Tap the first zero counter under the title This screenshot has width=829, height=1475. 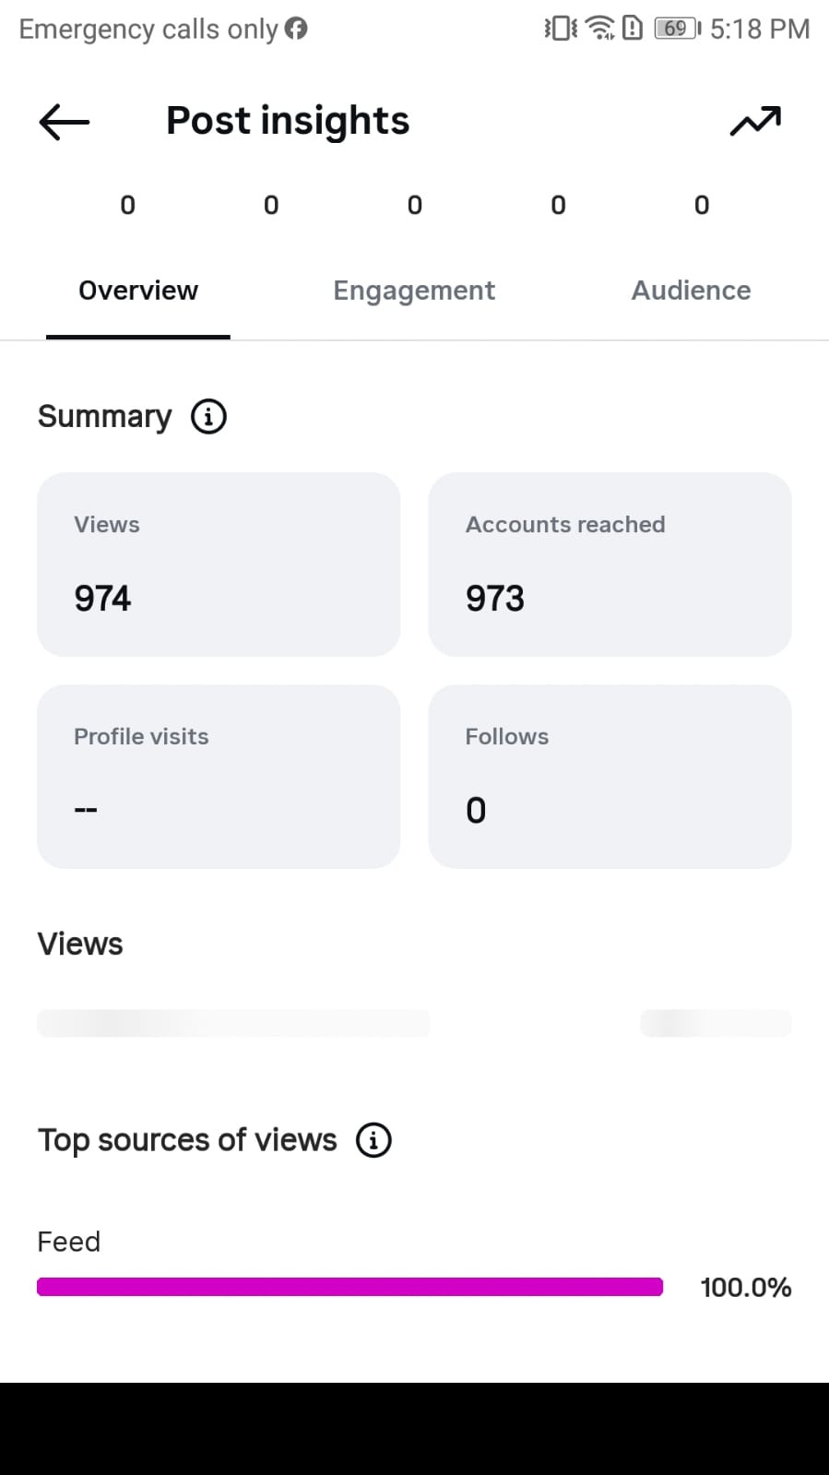tap(128, 205)
